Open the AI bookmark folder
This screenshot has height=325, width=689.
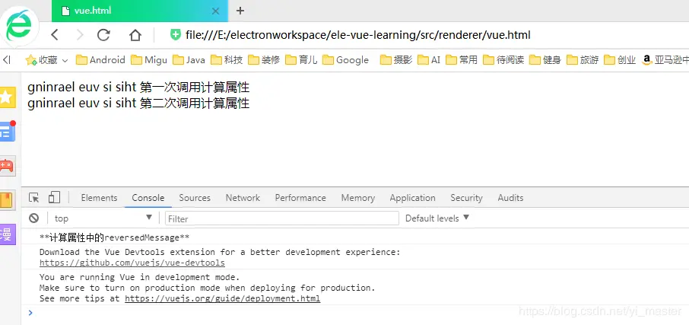pyautogui.click(x=429, y=60)
